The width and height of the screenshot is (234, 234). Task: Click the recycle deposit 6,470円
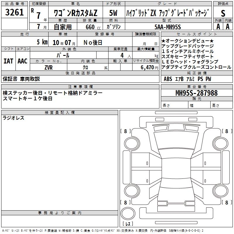point(149,68)
